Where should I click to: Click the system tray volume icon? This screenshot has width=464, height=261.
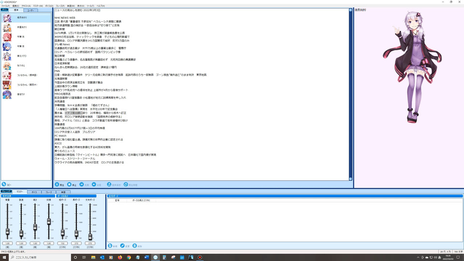(x=435, y=258)
